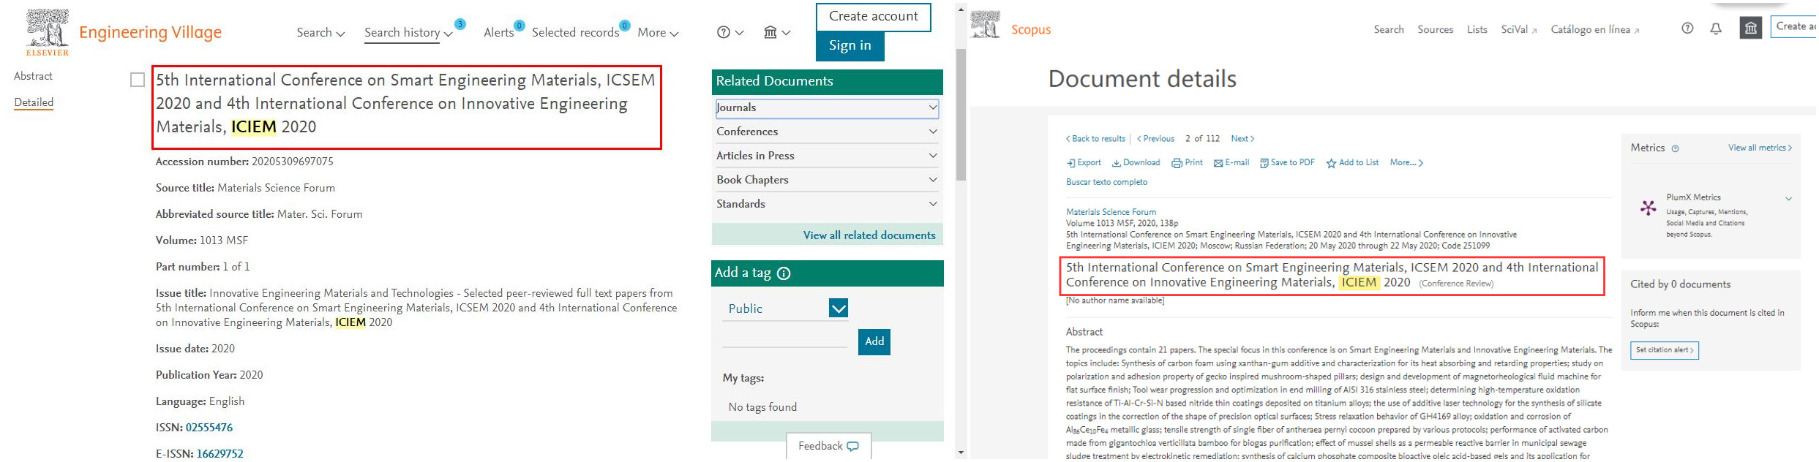The image size is (1819, 462).
Task: Click Buscar texto completo link
Action: pos(1106,183)
